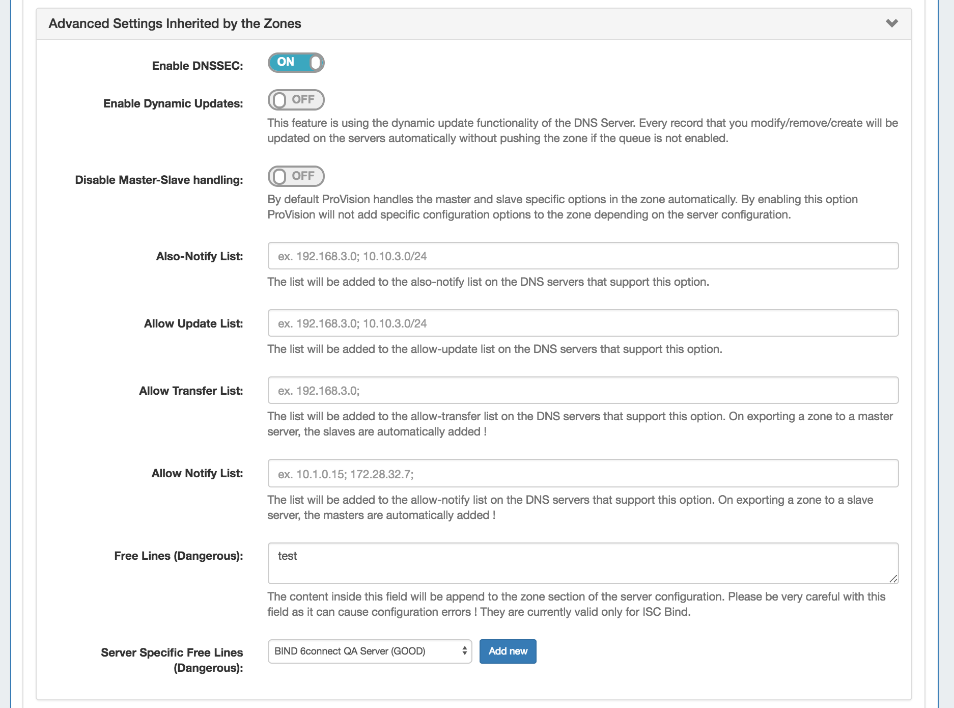Click the Disable Master-Slave handling label

(x=159, y=180)
